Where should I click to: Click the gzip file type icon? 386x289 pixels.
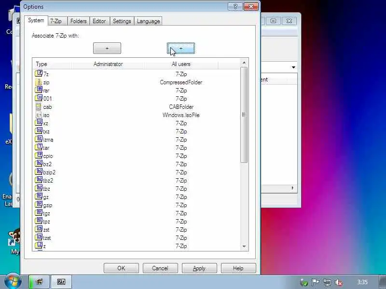pos(39,204)
